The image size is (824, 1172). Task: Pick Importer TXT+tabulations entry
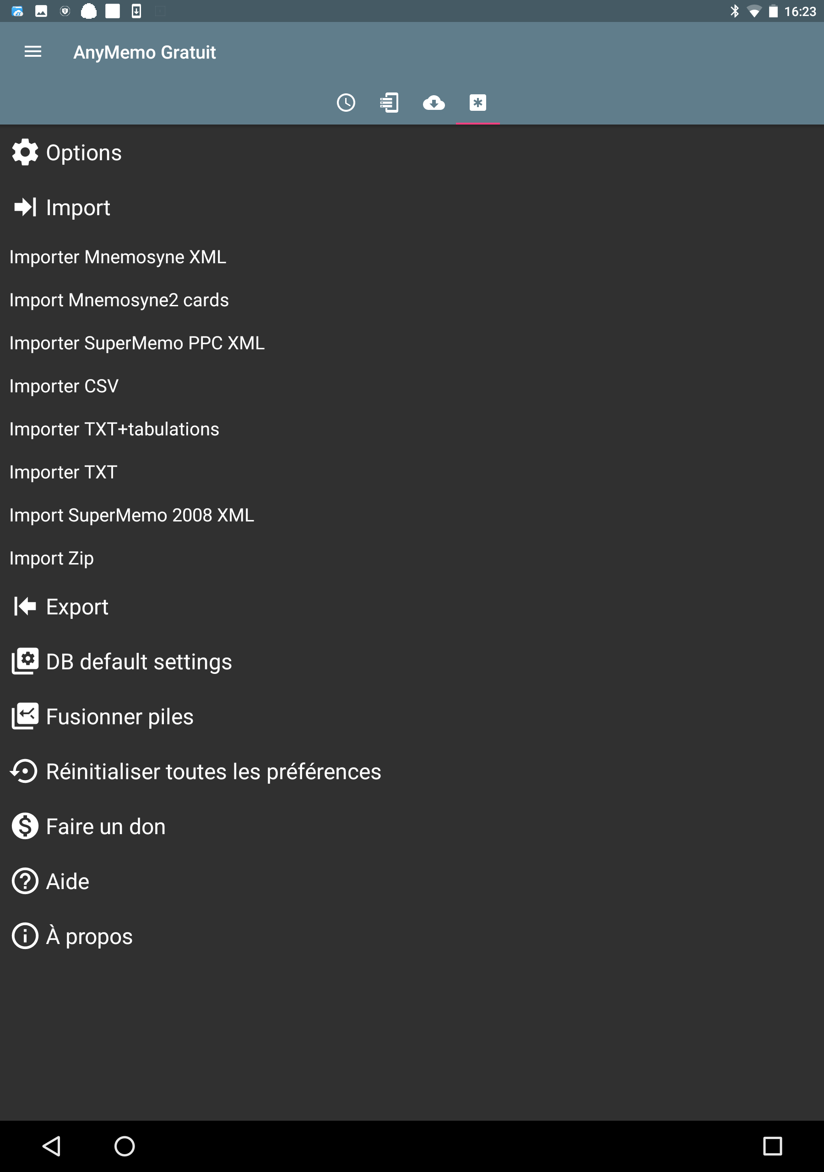114,429
